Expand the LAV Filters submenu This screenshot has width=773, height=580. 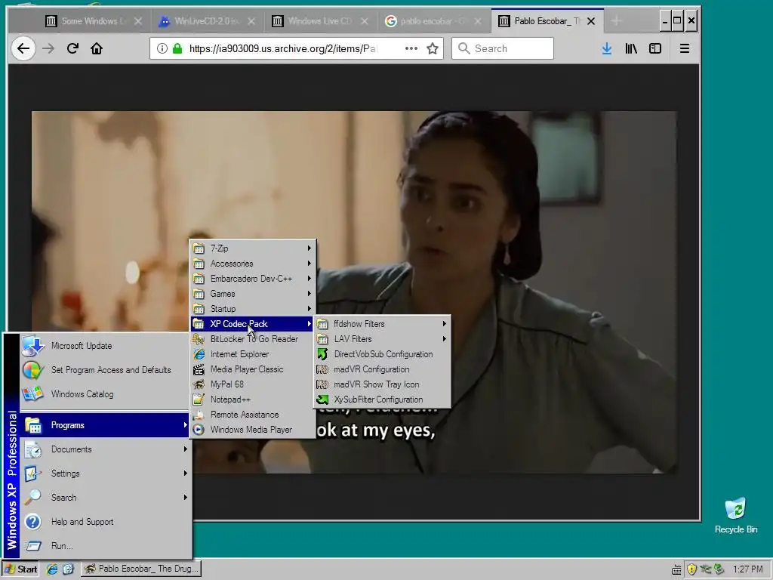tap(382, 339)
